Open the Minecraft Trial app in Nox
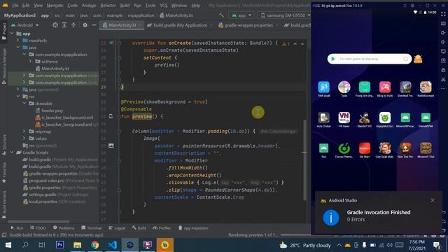Screen dimensions: 448x252 426,150
